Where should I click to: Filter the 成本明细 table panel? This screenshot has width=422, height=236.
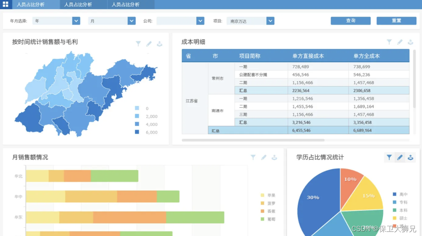point(389,42)
